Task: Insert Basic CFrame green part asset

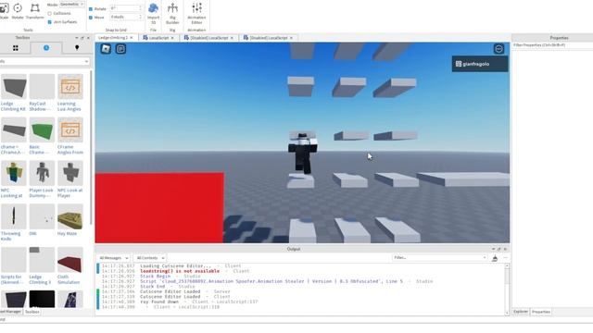Action: point(42,136)
